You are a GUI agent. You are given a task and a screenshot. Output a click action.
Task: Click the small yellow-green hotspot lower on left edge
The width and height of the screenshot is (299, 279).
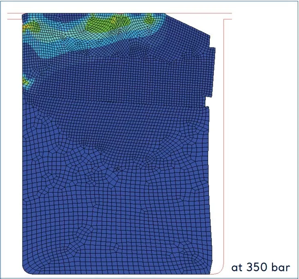tap(25, 81)
